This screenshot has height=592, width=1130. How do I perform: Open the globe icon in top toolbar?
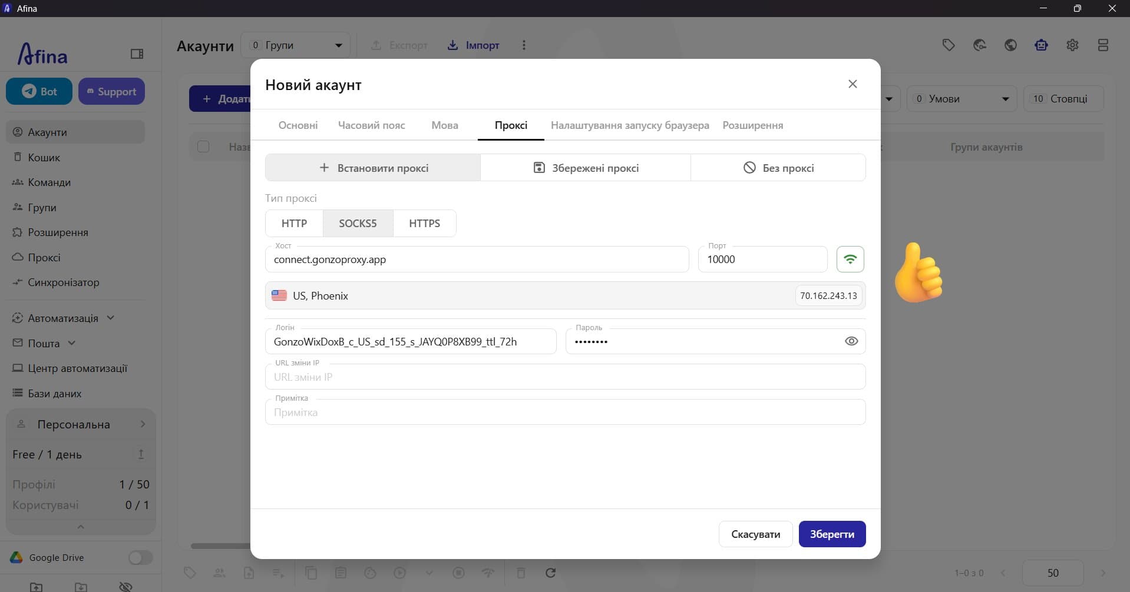point(1010,45)
